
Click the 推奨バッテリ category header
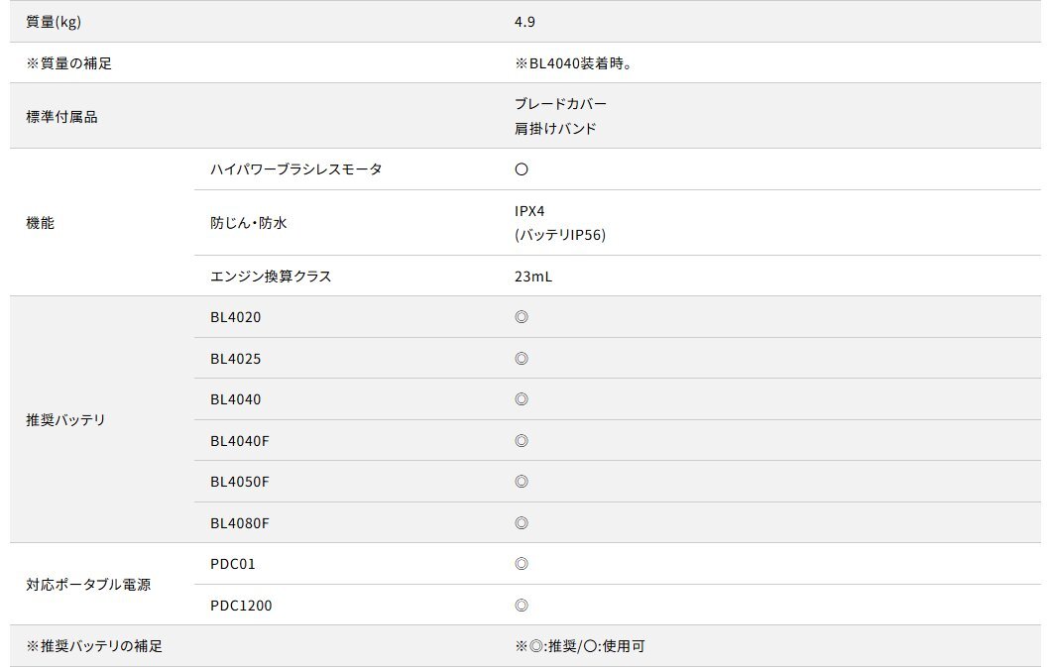[x=65, y=420]
